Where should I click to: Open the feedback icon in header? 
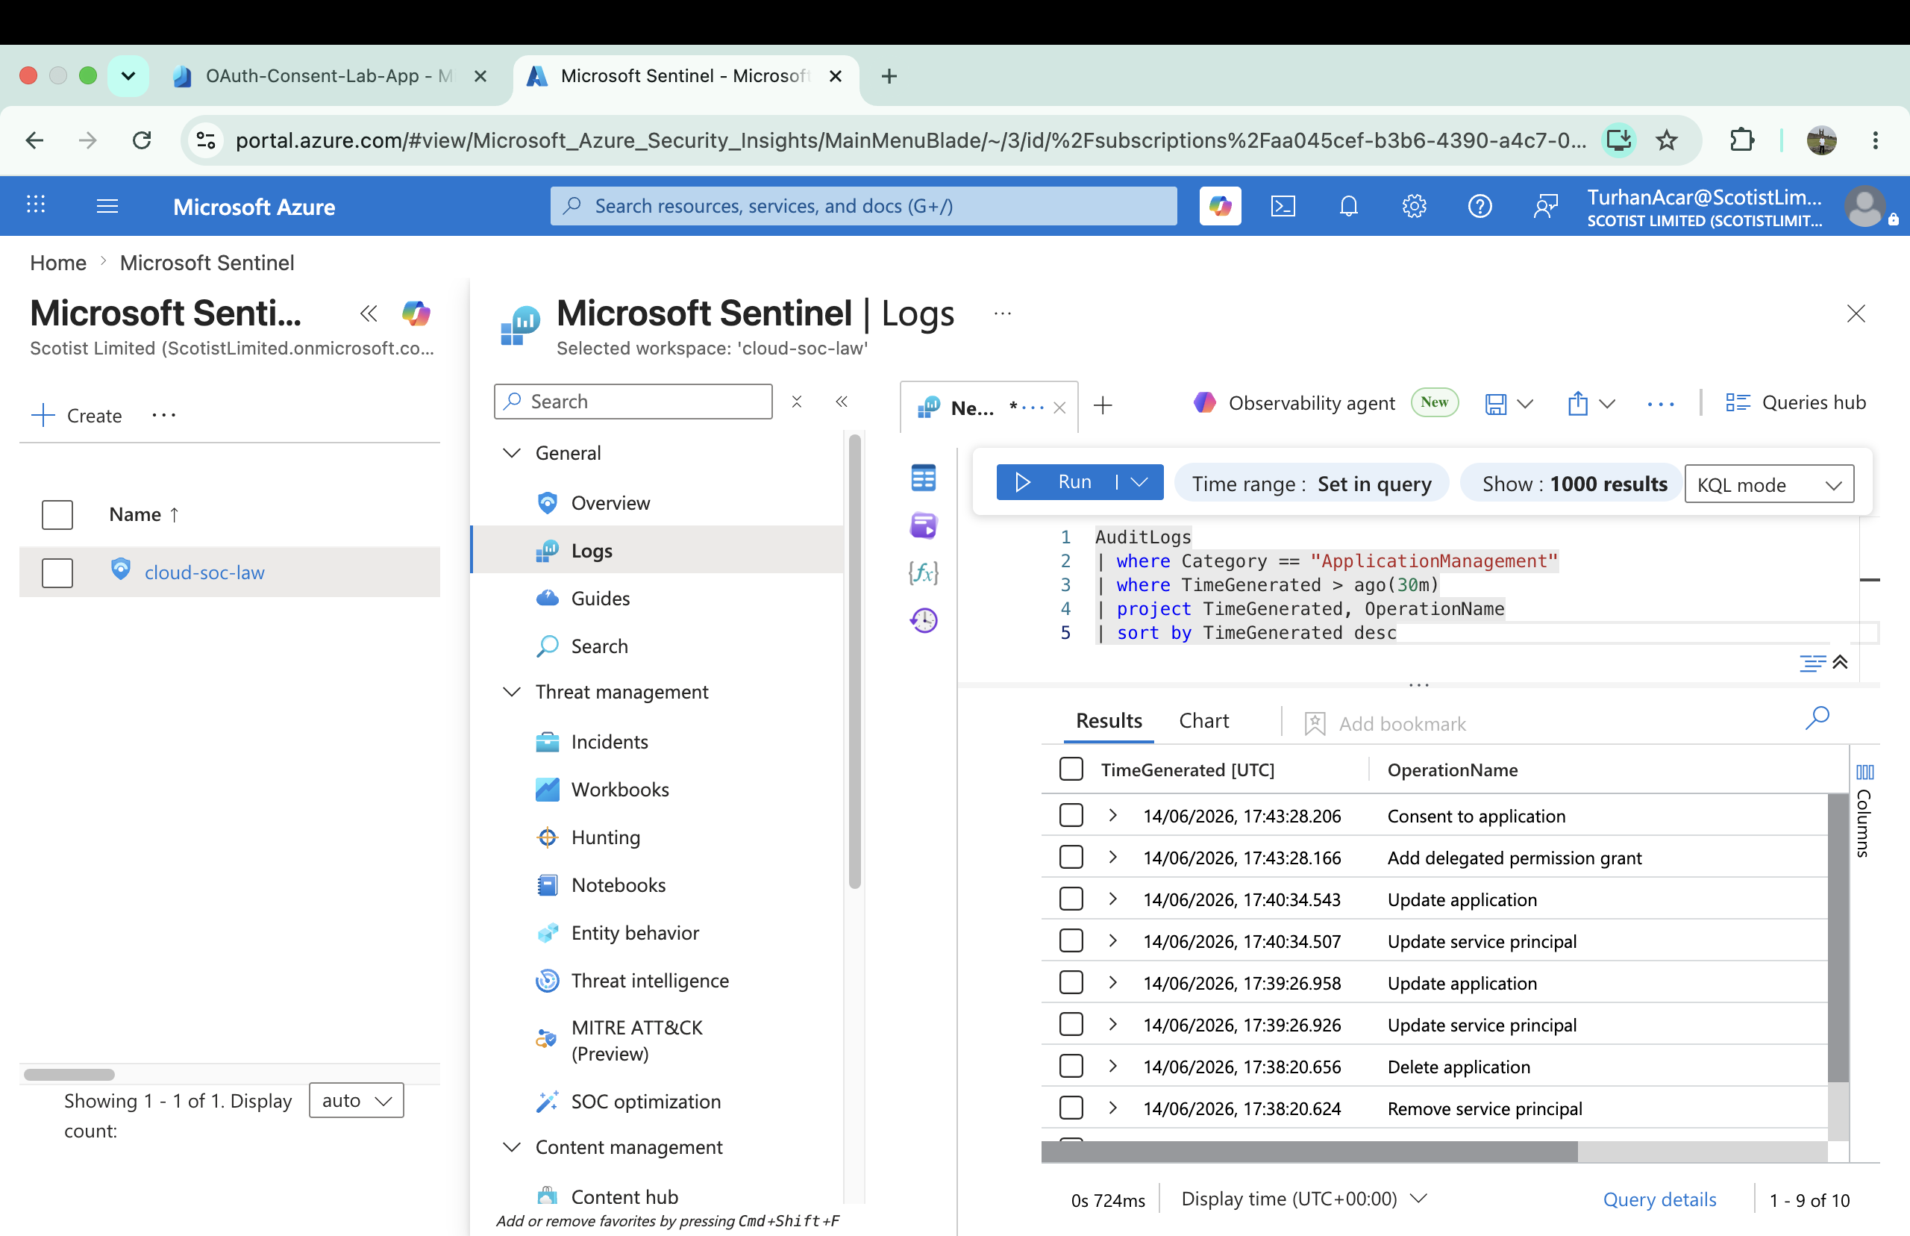point(1545,206)
